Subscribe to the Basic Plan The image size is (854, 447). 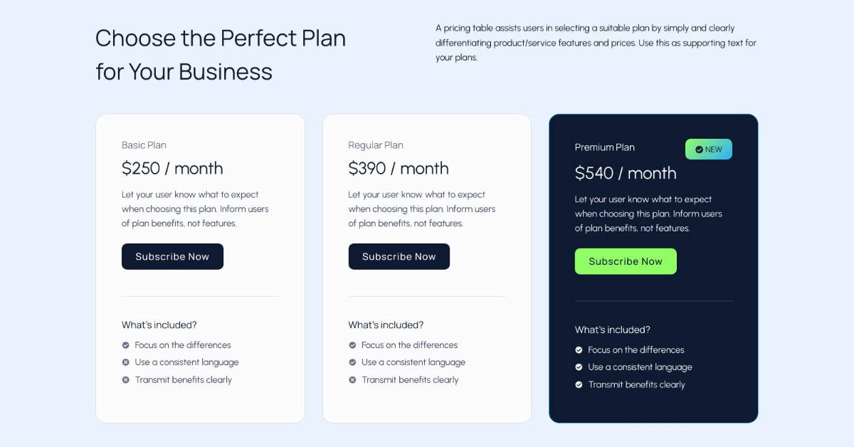coord(172,257)
